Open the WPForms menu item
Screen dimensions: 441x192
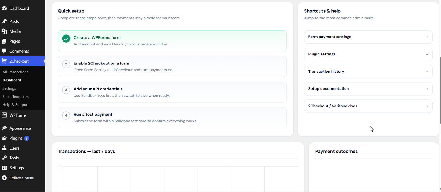click(x=18, y=115)
